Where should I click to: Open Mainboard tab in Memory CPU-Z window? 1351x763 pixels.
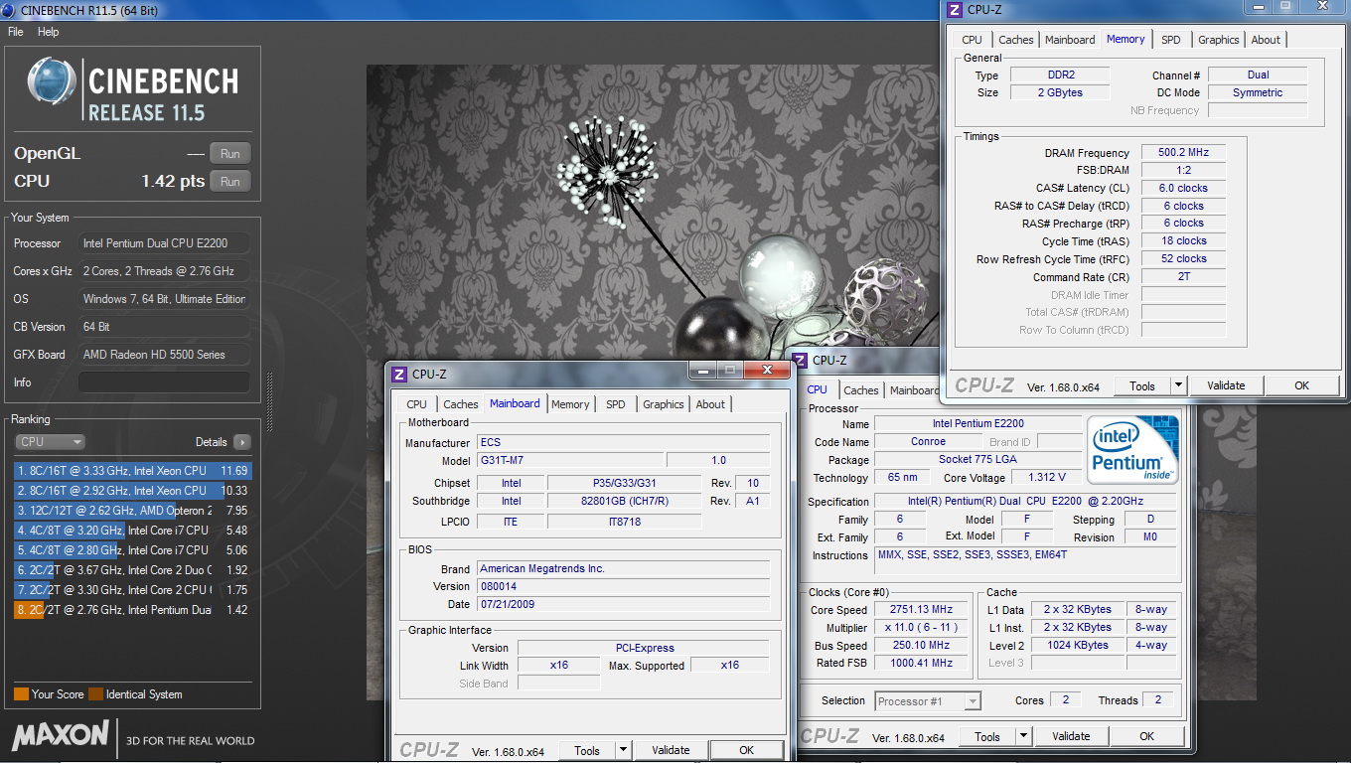point(1070,40)
